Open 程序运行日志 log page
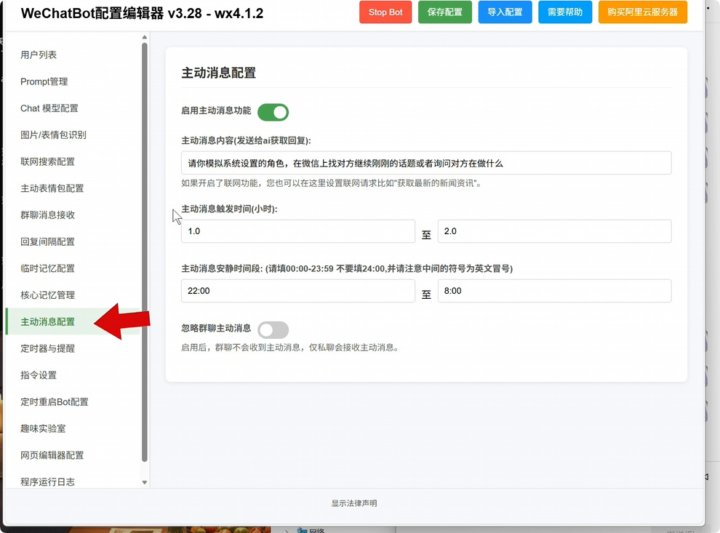Image resolution: width=720 pixels, height=533 pixels. pyautogui.click(x=73, y=481)
